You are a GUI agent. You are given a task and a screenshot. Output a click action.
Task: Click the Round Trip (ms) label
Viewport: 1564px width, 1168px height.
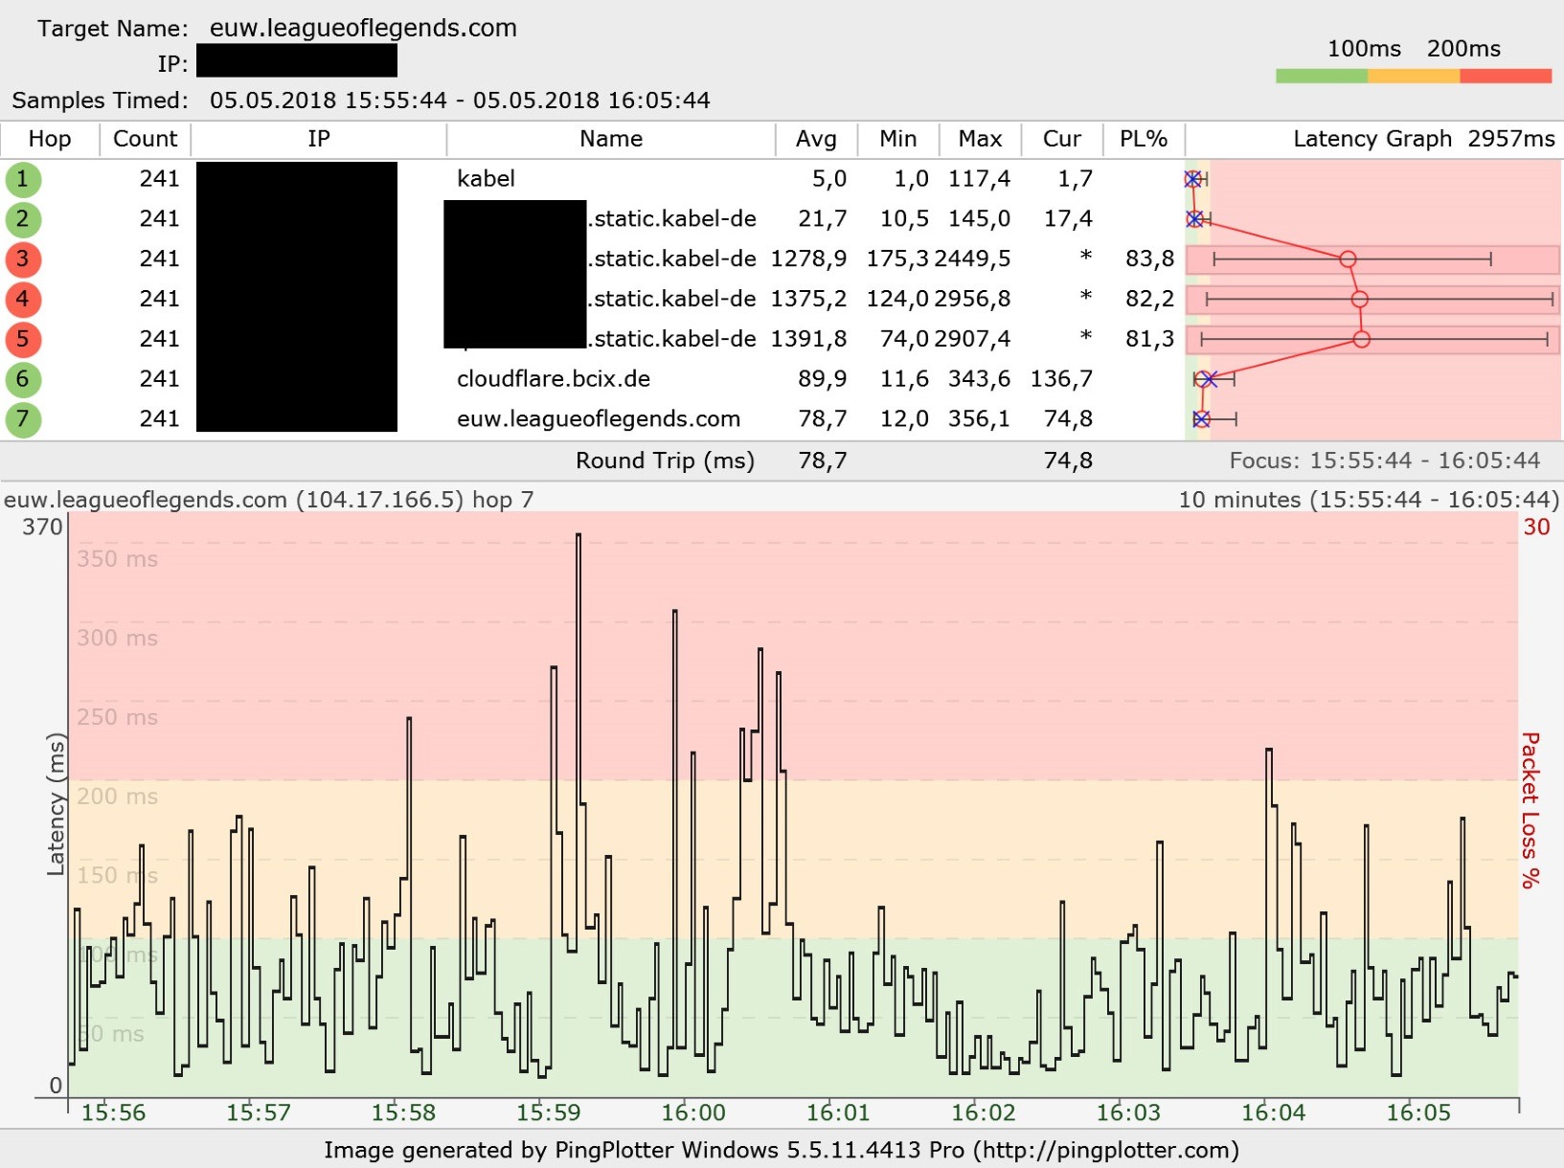[665, 461]
